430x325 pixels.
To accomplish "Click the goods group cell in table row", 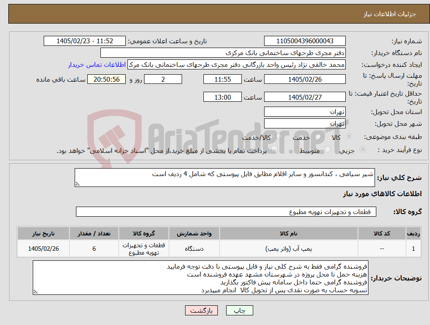I will 144,249.
